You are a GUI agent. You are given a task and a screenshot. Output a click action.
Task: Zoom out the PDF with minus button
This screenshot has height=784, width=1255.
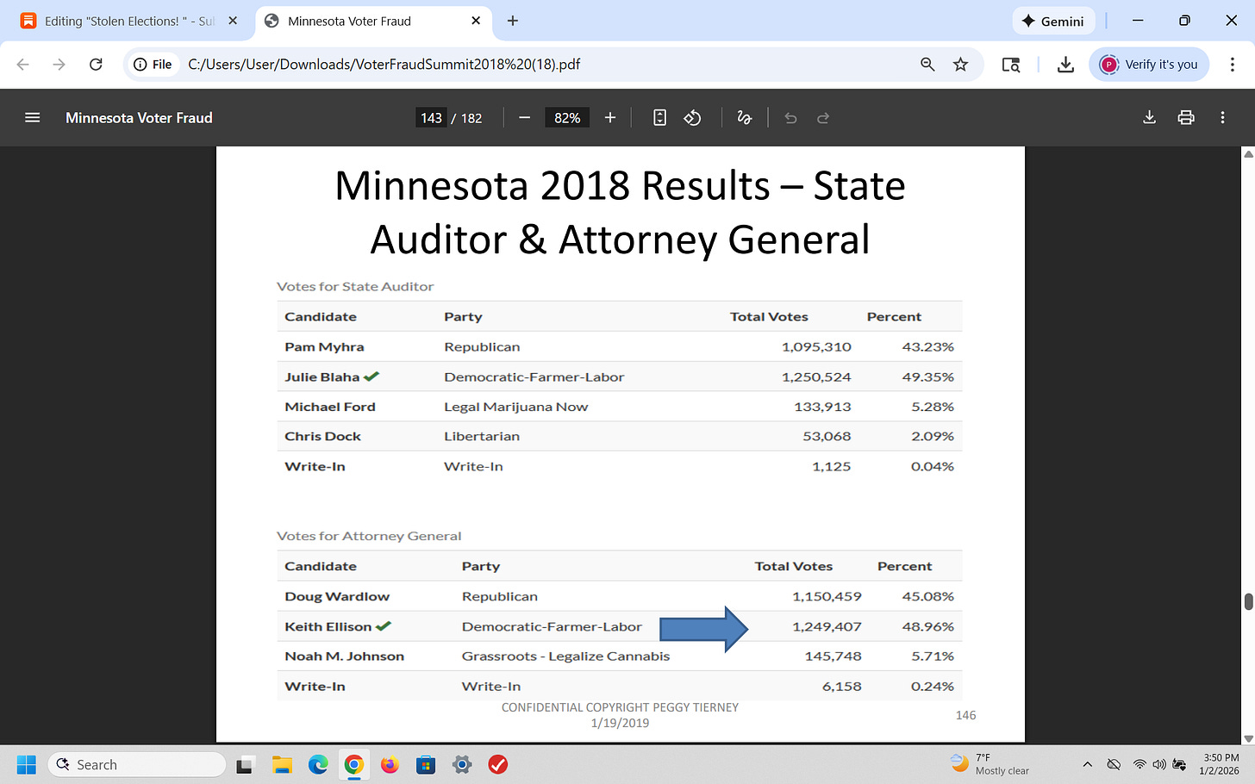click(524, 118)
